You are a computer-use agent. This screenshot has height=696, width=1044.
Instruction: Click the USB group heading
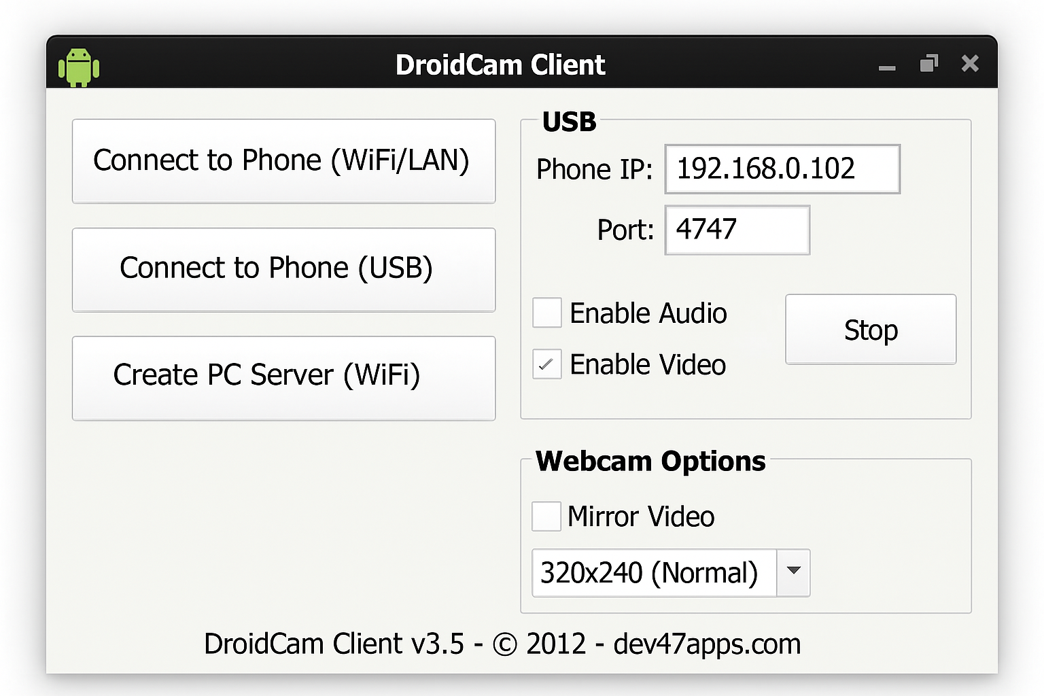569,122
